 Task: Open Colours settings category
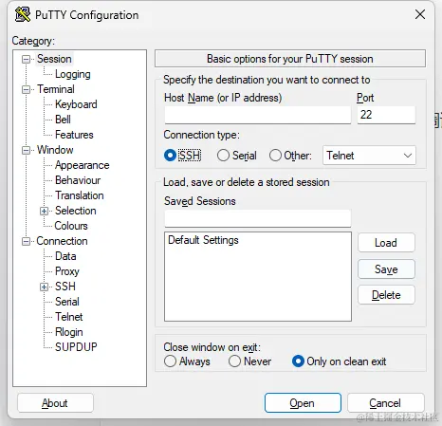point(71,226)
